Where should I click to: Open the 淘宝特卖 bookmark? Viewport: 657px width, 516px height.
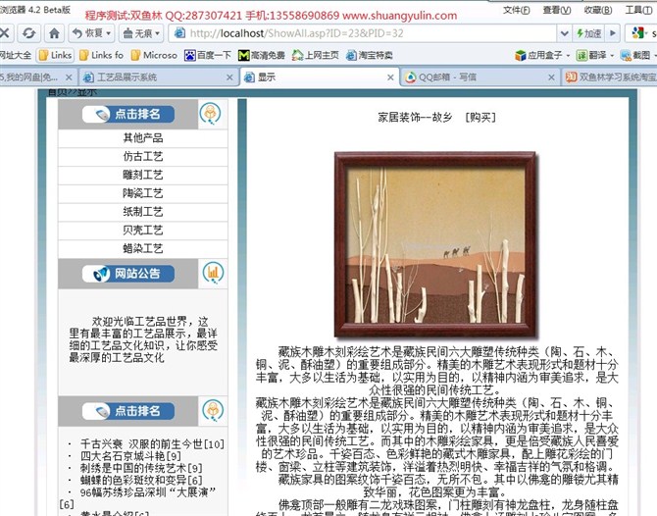coord(369,55)
